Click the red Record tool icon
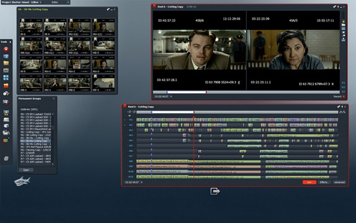This screenshot has width=356, height=223. (6, 49)
